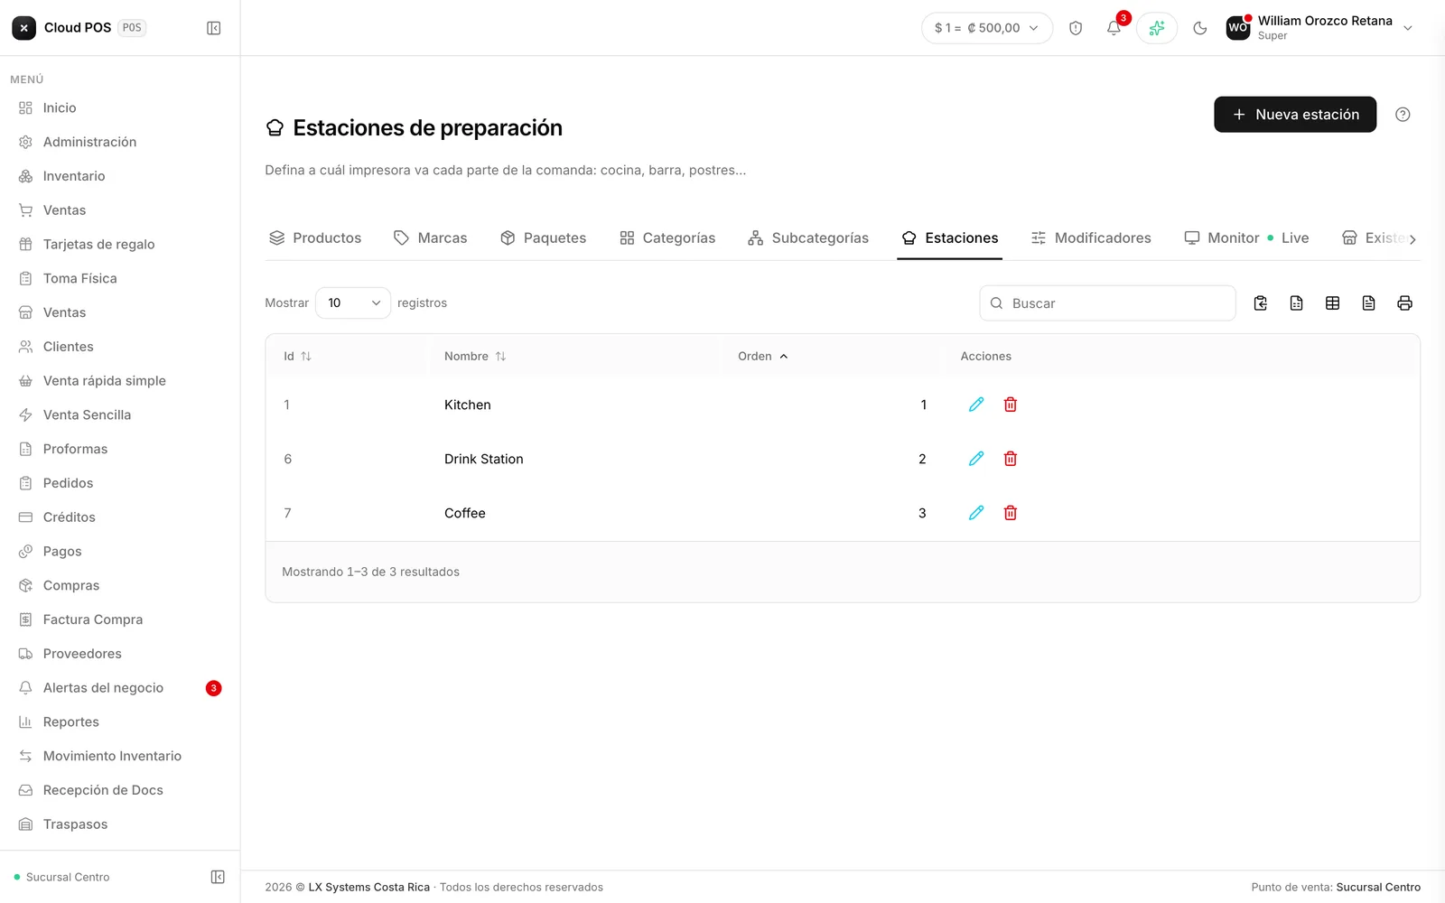Click the sidebar collapse icon near Cloud POS
1445x903 pixels.
[x=214, y=28]
